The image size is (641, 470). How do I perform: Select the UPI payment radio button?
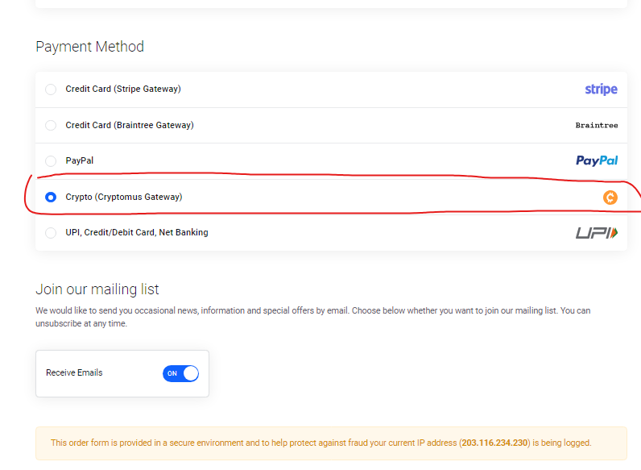coord(51,232)
